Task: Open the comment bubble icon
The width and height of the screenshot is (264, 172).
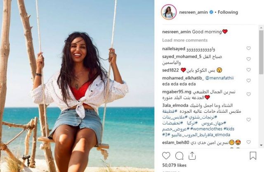Action: pos(179,156)
